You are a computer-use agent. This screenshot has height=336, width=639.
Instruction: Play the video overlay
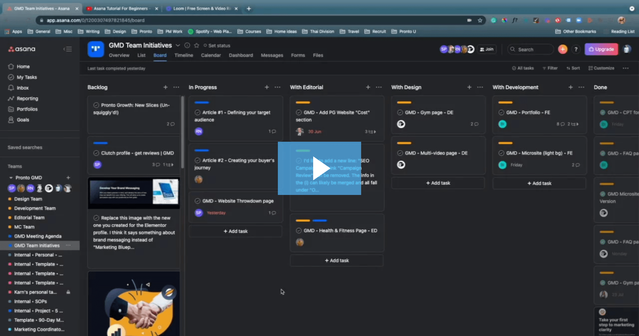click(x=319, y=168)
